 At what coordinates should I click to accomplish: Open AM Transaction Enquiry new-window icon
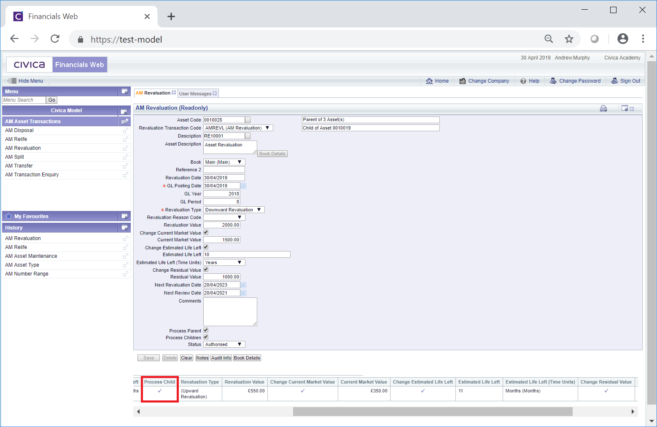click(125, 175)
